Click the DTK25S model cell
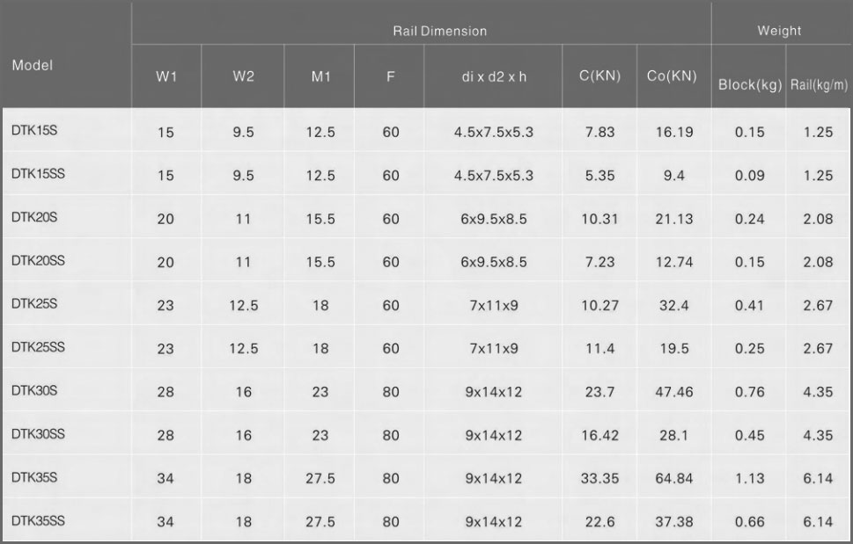This screenshot has height=544, width=853. coord(34,303)
